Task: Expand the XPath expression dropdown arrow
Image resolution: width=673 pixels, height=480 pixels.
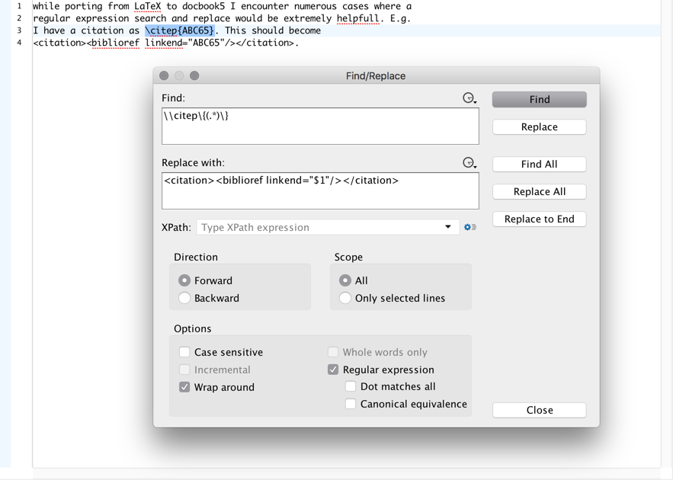Action: (448, 226)
